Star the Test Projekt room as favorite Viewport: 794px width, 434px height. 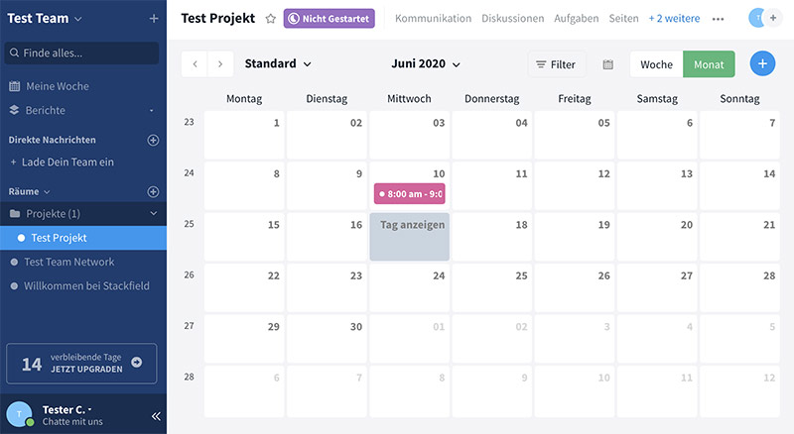coord(270,19)
